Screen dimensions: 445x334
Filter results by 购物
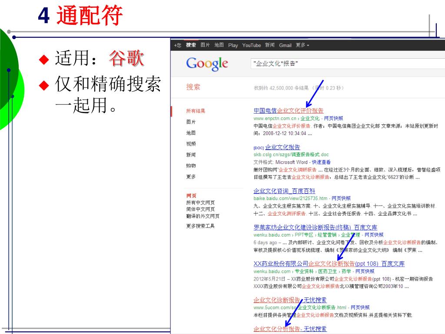[x=191, y=166]
